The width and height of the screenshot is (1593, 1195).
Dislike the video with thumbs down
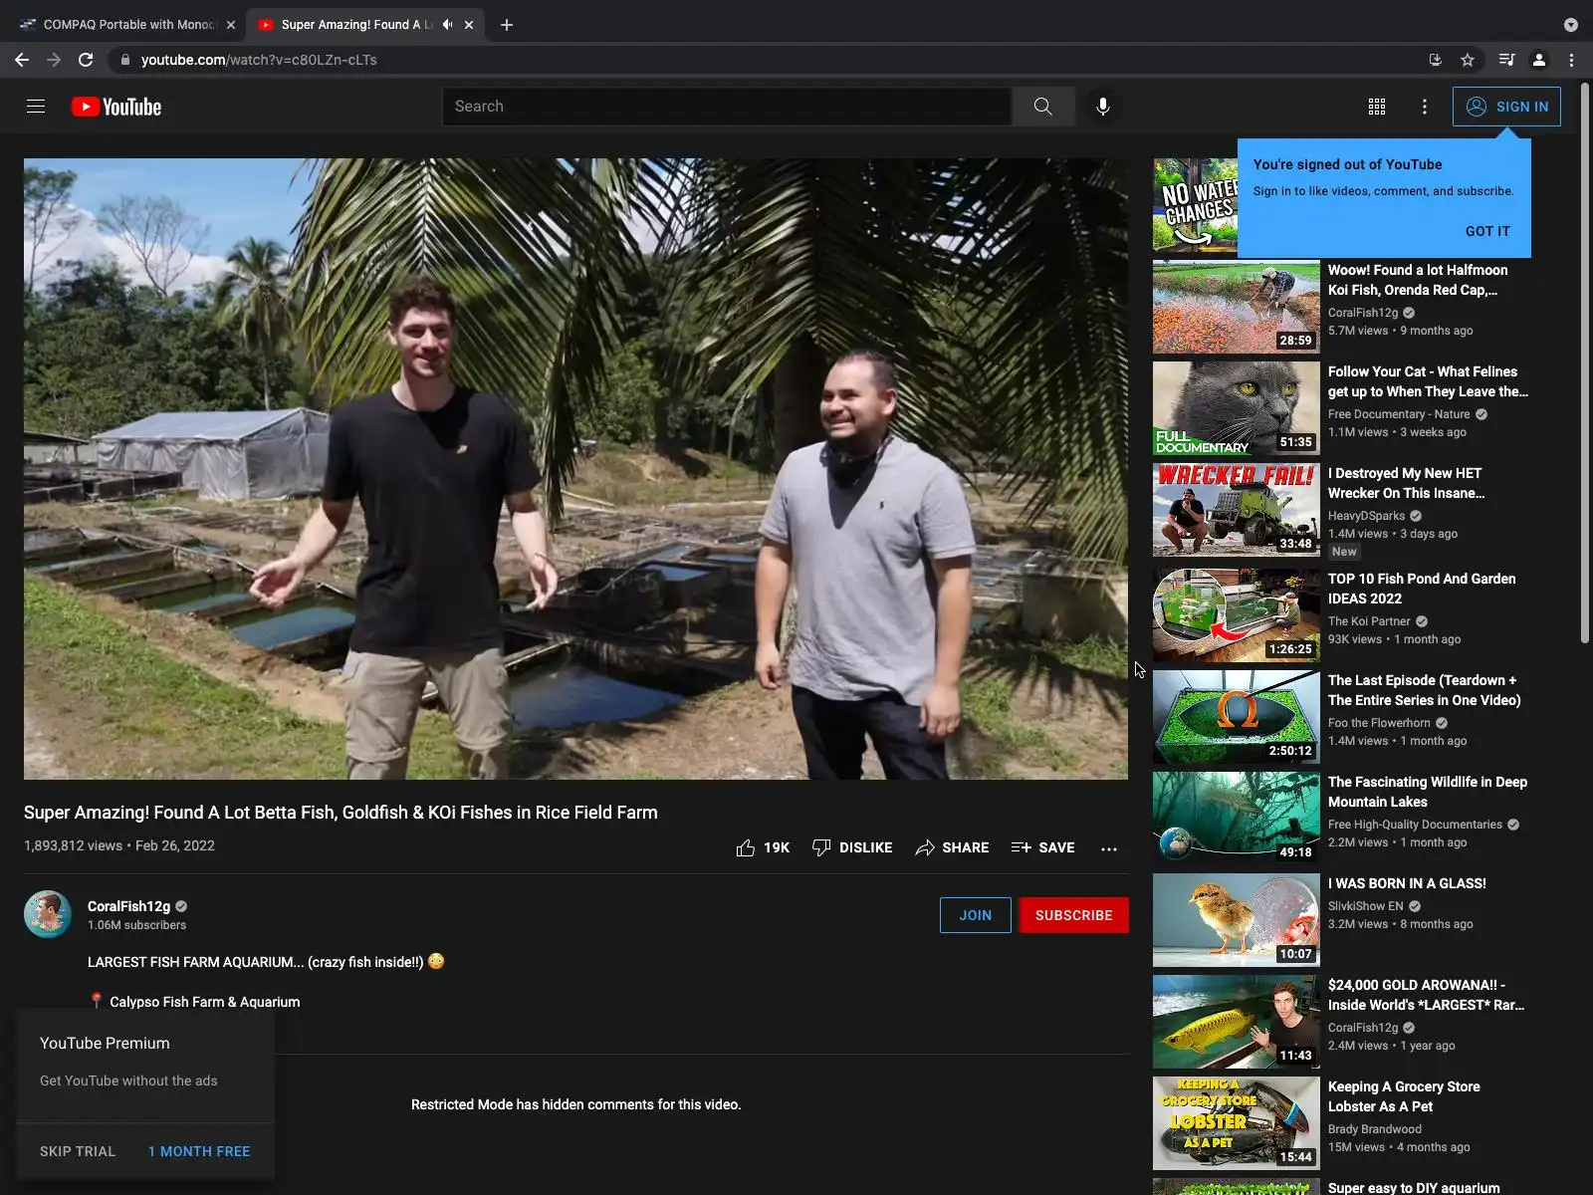(x=852, y=847)
